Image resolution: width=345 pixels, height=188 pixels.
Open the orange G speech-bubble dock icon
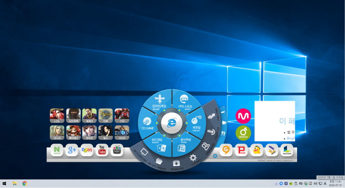point(226,150)
